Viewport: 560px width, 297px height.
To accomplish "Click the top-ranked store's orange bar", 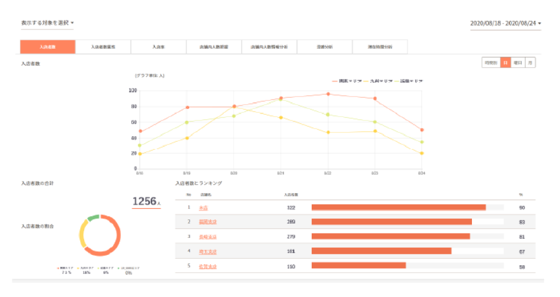I will (398, 207).
